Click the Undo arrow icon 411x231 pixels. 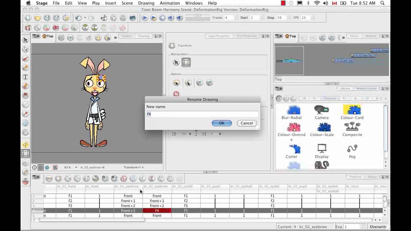[78, 18]
